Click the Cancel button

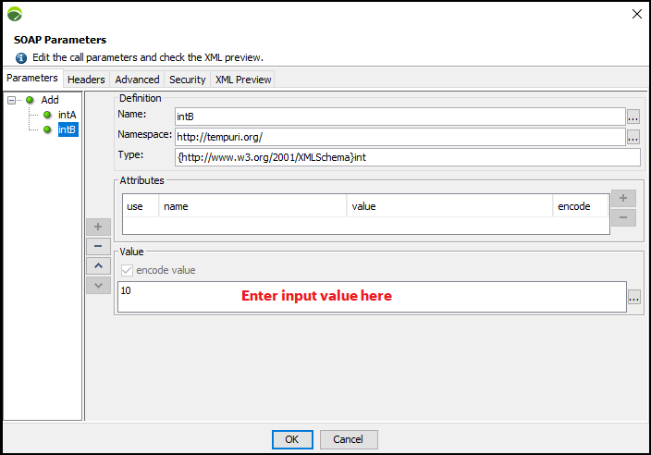point(349,439)
